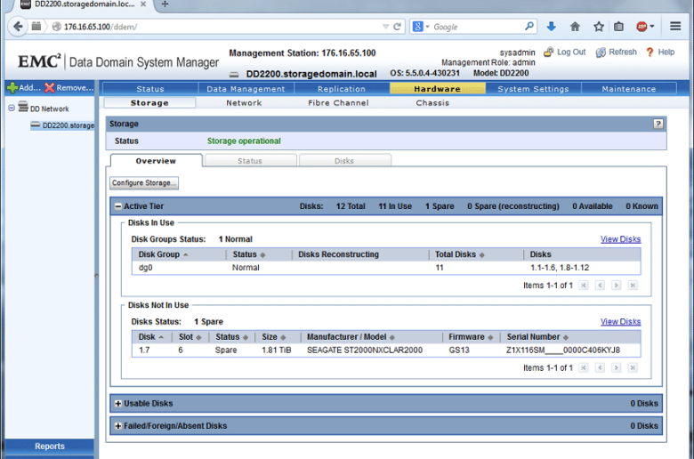Open the browser hamburger menu
The image size is (694, 459).
click(x=675, y=26)
